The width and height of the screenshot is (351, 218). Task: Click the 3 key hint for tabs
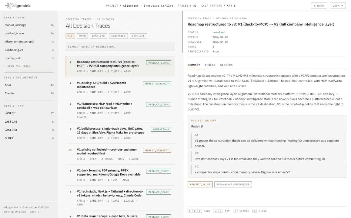pyautogui.click(x=200, y=211)
